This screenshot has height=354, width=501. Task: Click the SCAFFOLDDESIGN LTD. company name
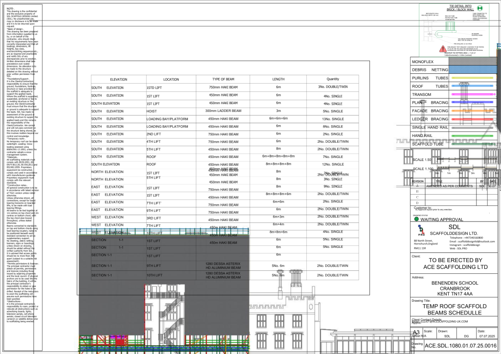pyautogui.click(x=454, y=233)
